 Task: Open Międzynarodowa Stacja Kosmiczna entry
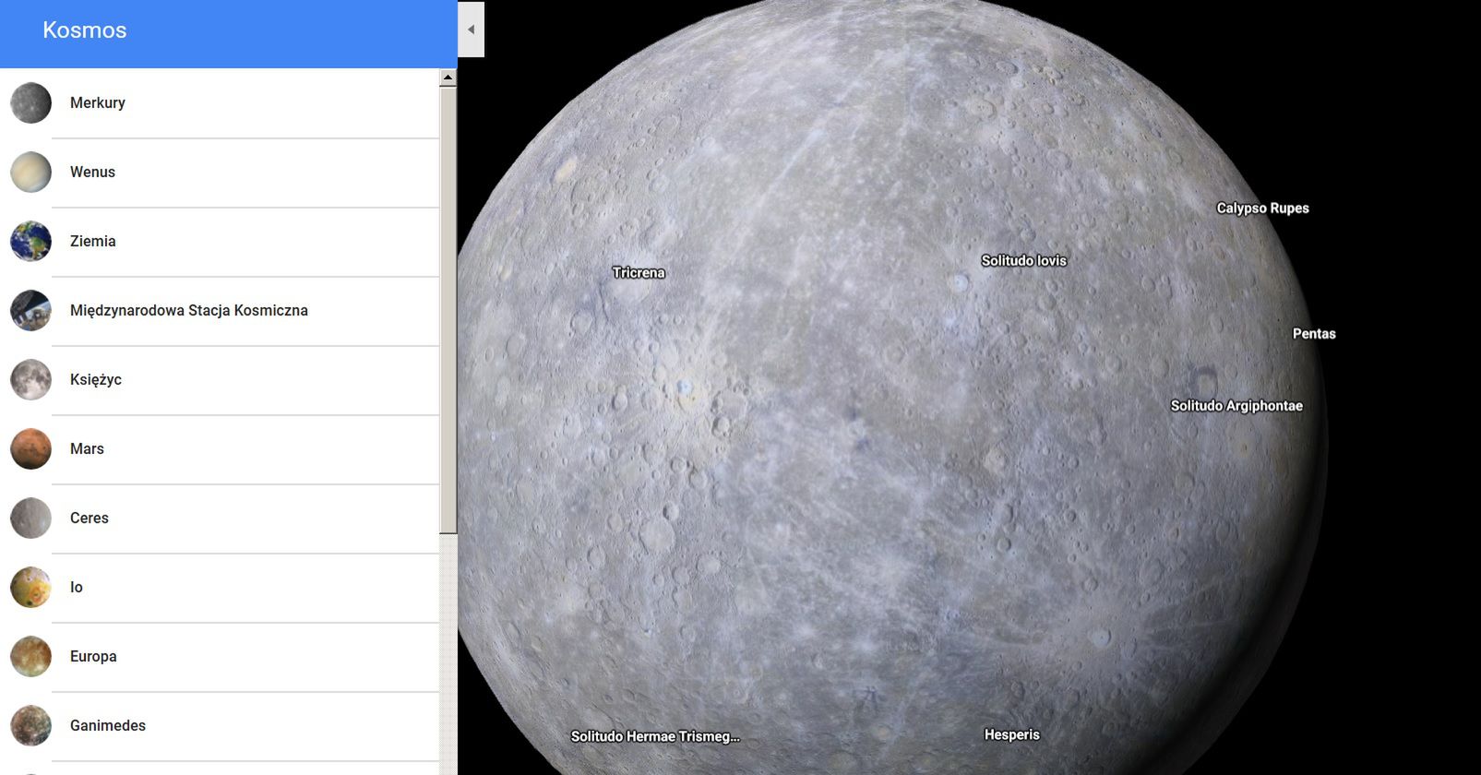click(220, 310)
